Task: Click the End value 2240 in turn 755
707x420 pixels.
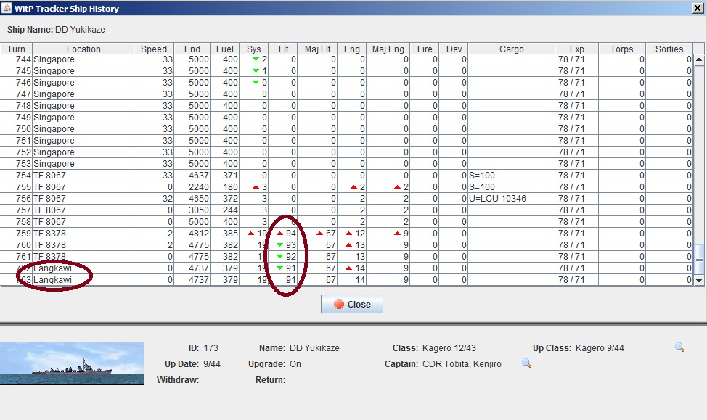Action: click(x=192, y=187)
